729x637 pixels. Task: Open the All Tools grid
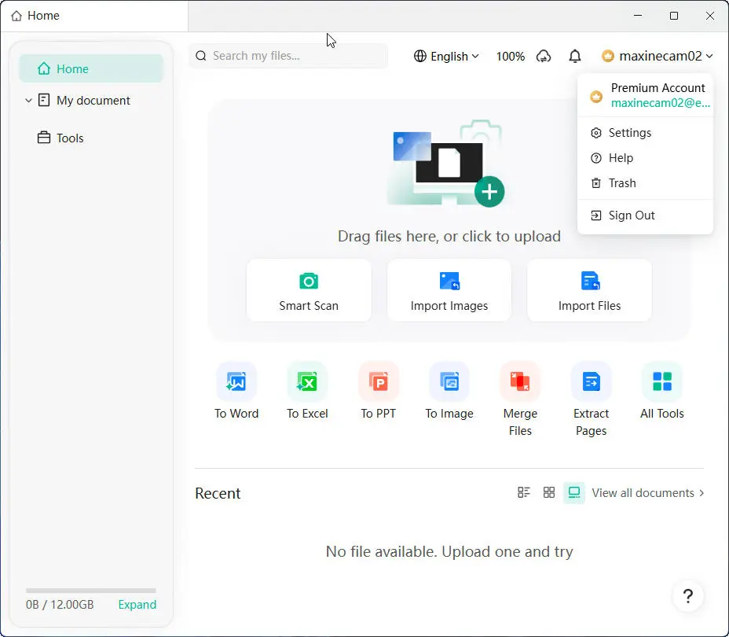coord(662,392)
